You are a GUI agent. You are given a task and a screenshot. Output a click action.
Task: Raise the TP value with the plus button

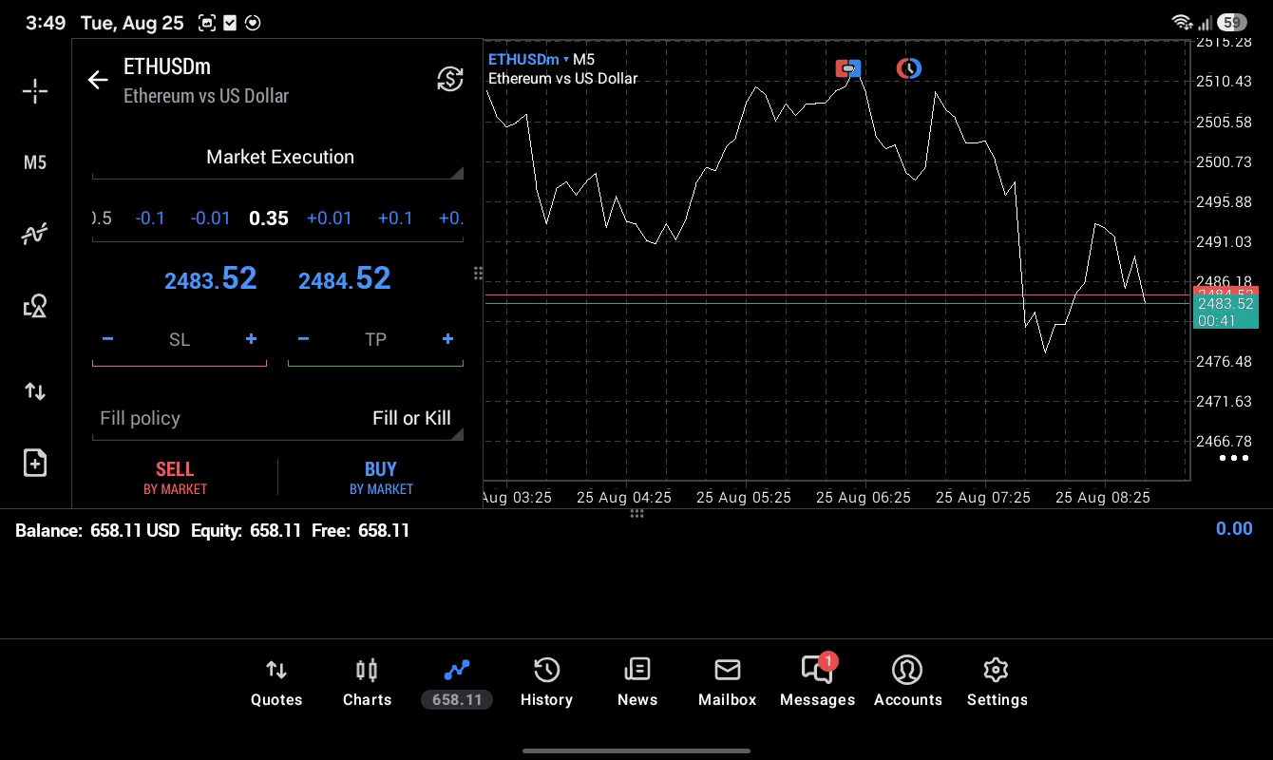pos(447,339)
